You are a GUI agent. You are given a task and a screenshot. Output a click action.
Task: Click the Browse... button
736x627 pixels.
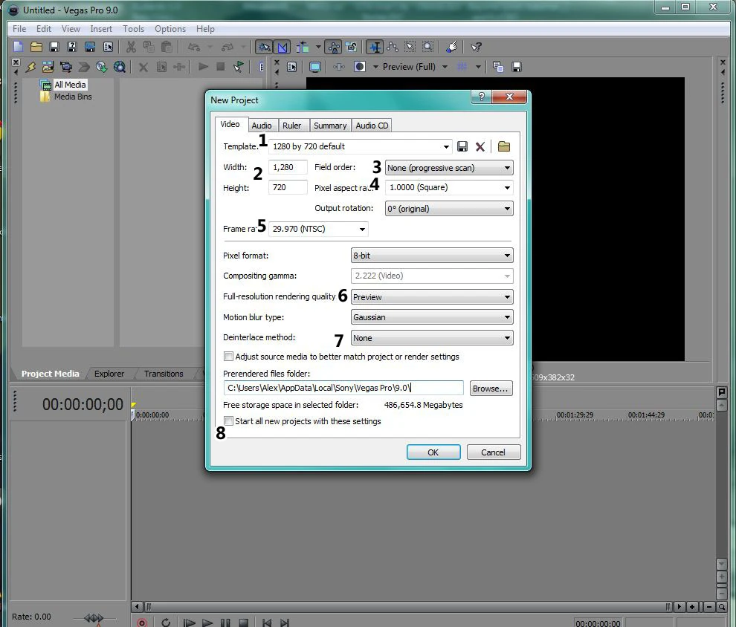(x=491, y=389)
